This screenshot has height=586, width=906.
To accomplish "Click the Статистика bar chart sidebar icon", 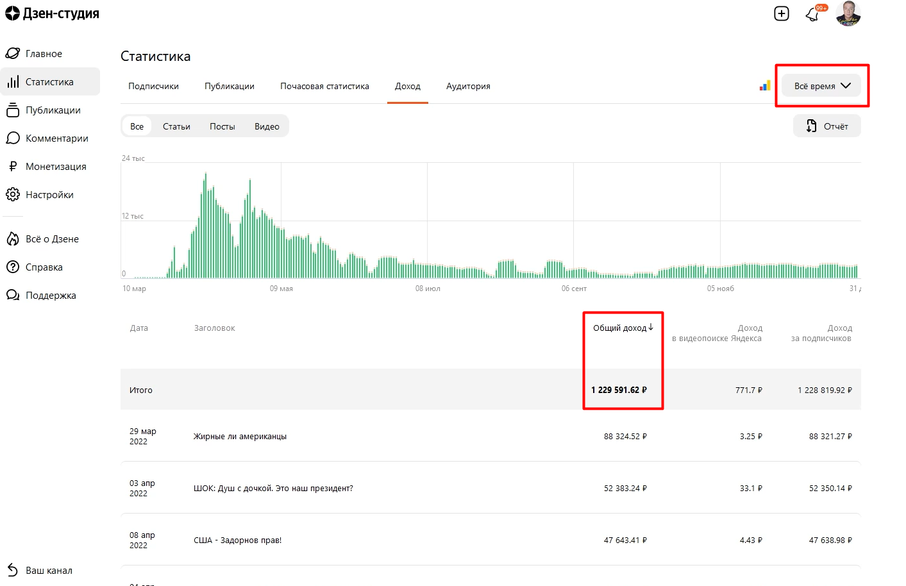I will click(x=13, y=81).
